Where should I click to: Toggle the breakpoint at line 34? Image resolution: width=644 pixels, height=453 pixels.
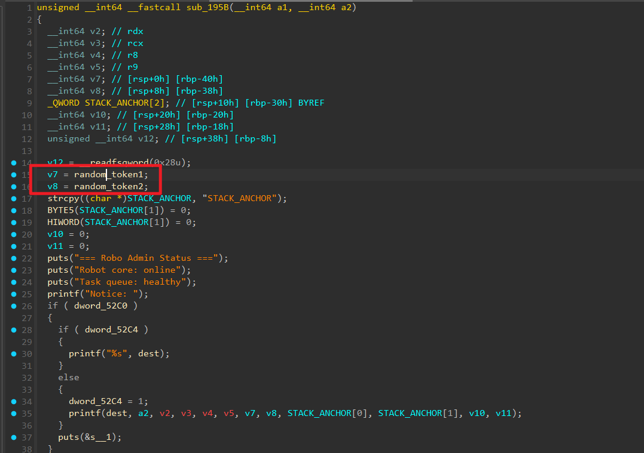coord(13,401)
